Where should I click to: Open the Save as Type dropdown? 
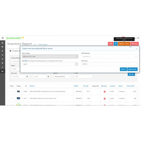[50, 56]
